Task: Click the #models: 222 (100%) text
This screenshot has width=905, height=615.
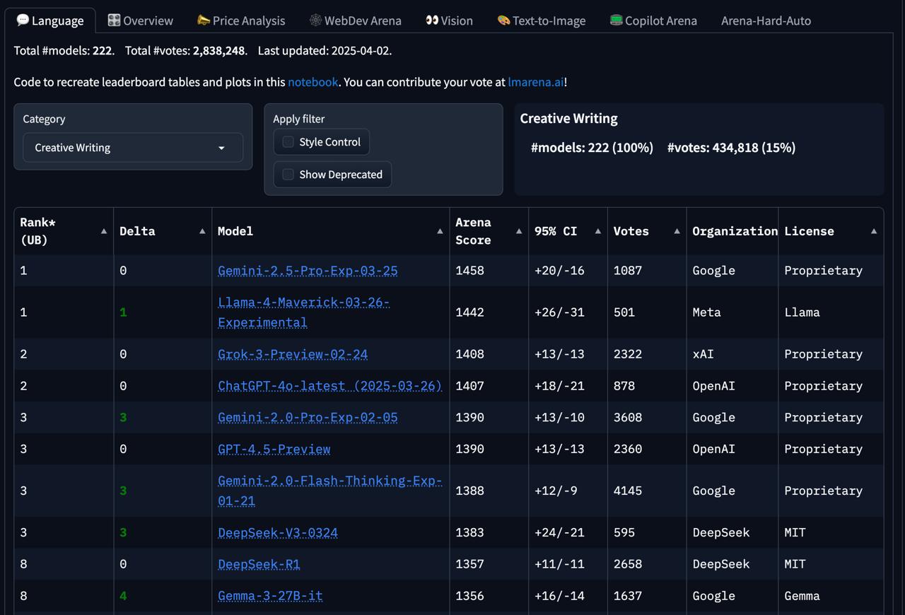Action: (x=592, y=148)
